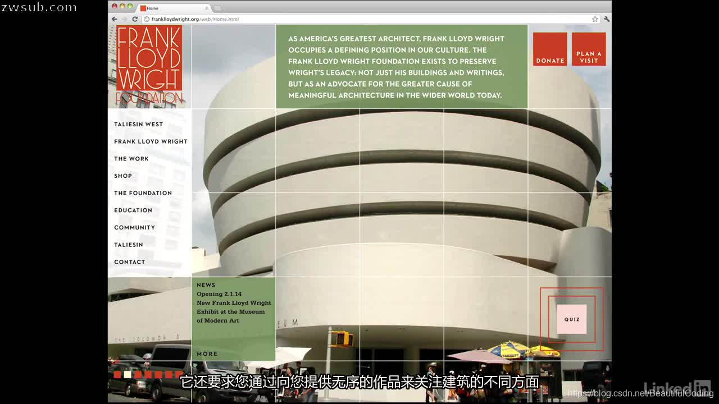
Task: Open The Work menu item
Action: [131, 159]
